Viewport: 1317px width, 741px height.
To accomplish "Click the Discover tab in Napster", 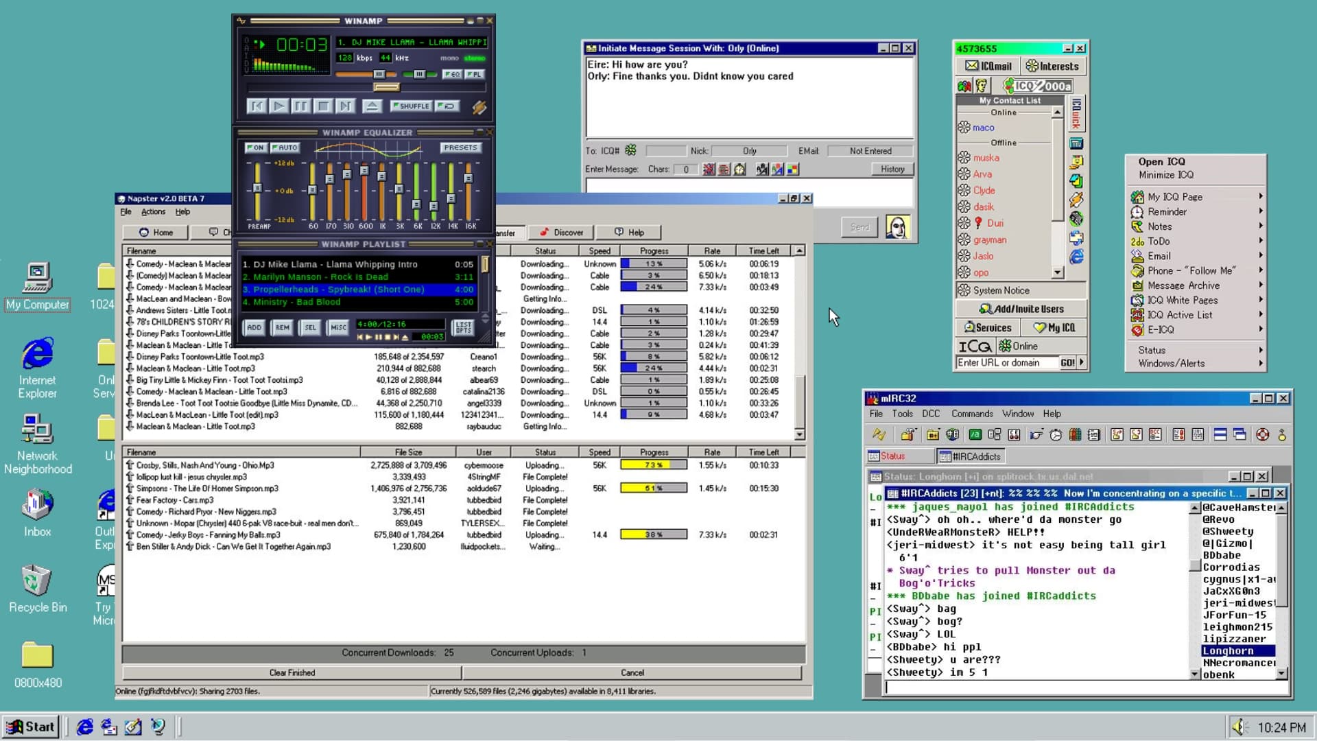I will (x=569, y=233).
